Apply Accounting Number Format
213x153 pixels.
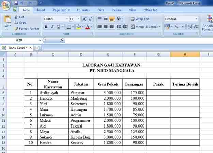pos(167,27)
